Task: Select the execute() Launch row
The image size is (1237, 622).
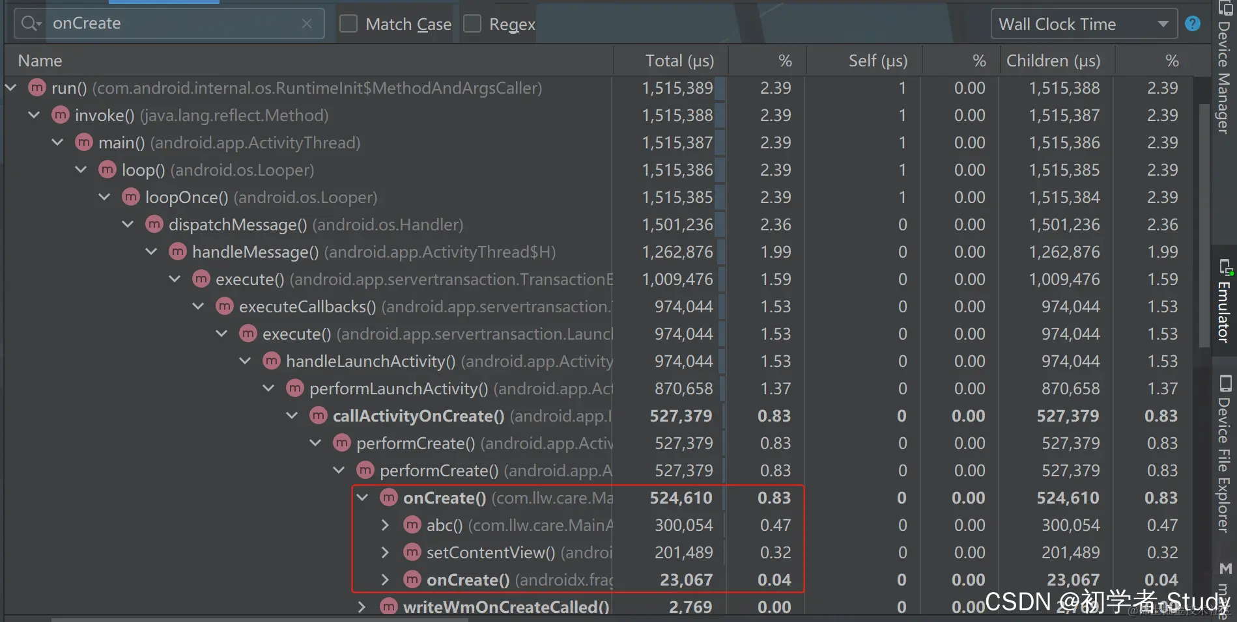Action: (599, 334)
